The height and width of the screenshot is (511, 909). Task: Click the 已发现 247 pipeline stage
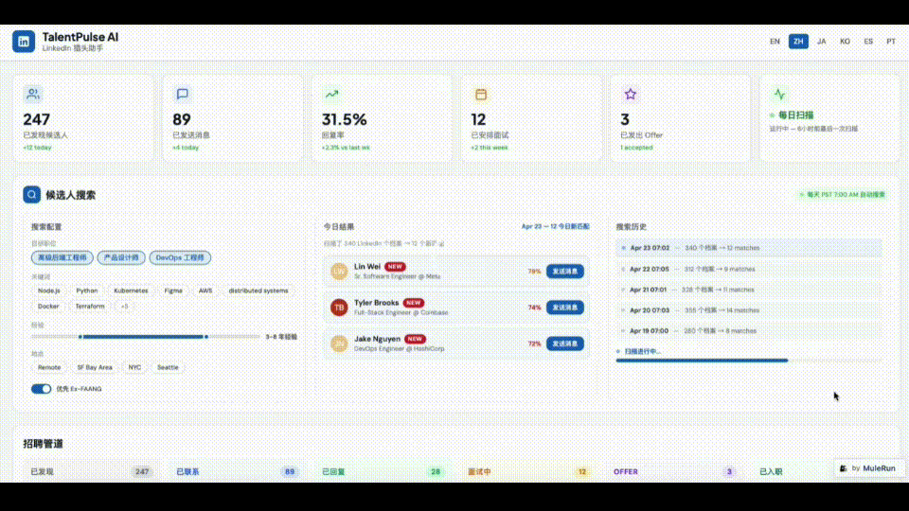90,471
